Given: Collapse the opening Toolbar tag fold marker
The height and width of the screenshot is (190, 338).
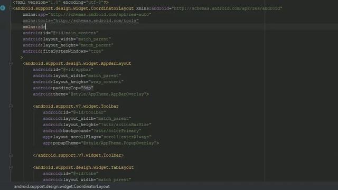Looking at the screenshot, I should [11, 106].
